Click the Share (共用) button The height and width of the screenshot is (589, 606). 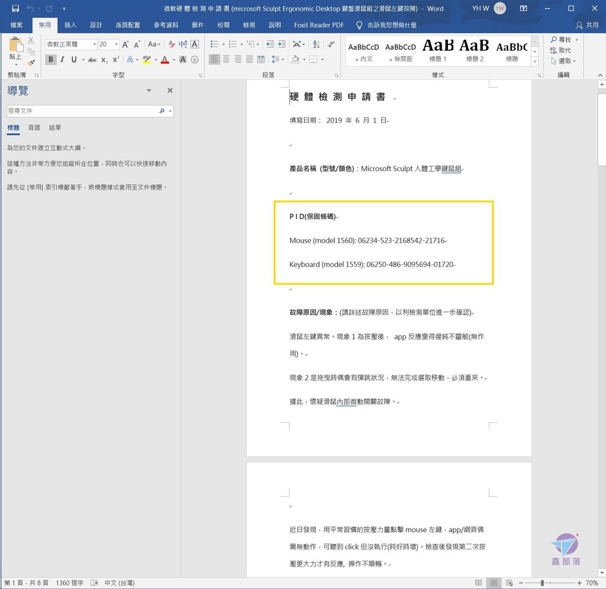pos(587,25)
